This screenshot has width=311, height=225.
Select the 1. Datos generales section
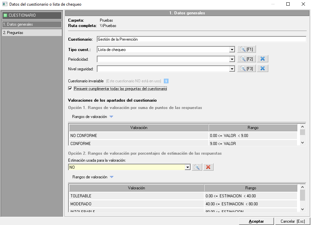(x=31, y=24)
